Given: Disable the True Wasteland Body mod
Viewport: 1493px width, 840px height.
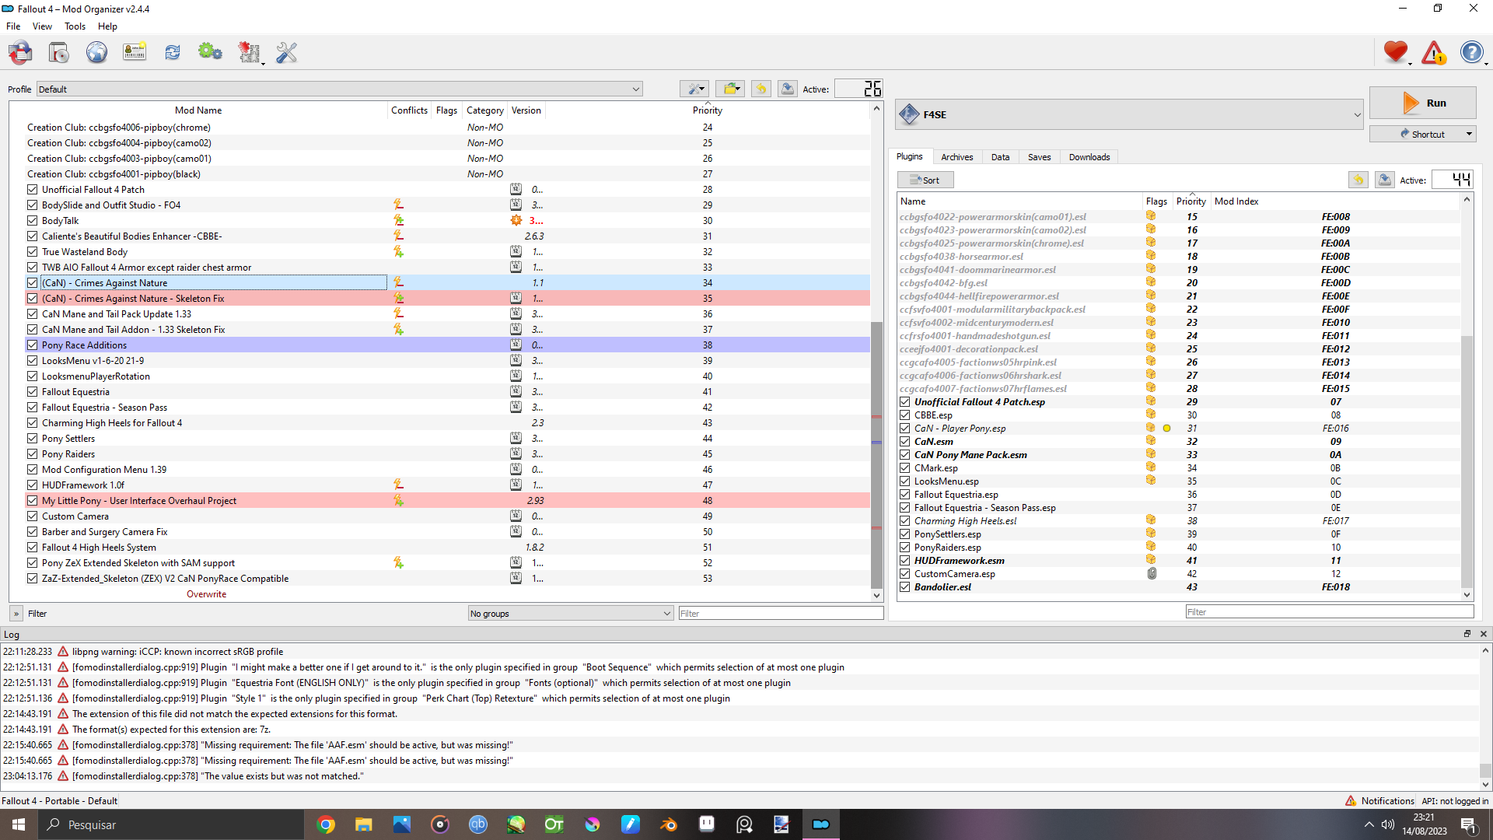Looking at the screenshot, I should coord(32,251).
